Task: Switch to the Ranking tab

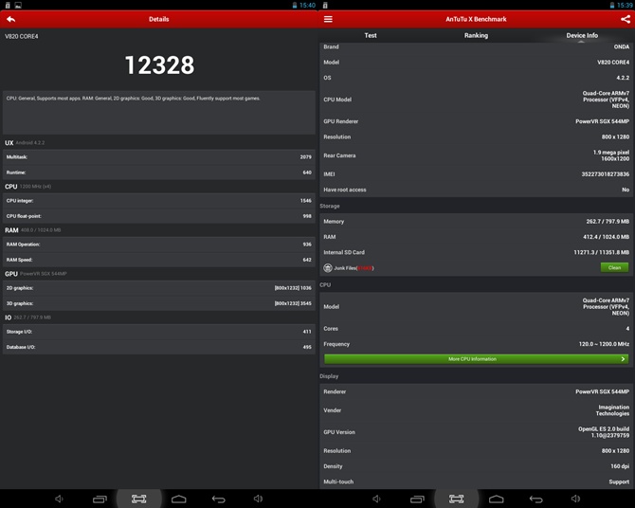Action: (x=476, y=35)
